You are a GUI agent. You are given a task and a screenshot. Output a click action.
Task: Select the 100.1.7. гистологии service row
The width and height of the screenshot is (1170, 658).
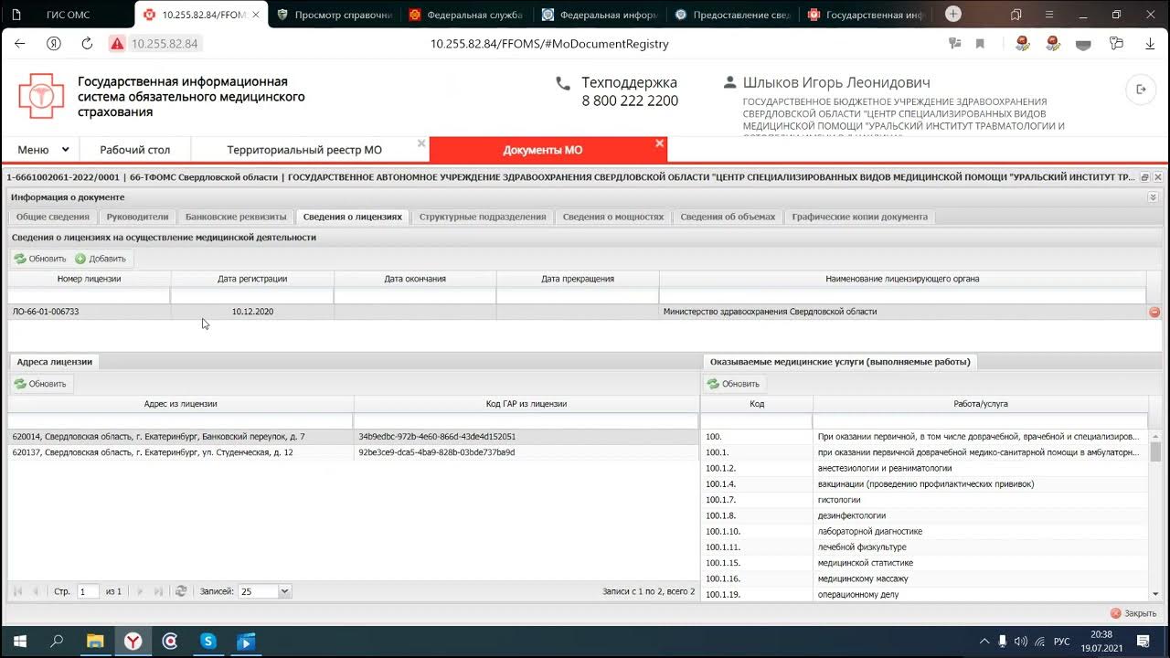(924, 500)
